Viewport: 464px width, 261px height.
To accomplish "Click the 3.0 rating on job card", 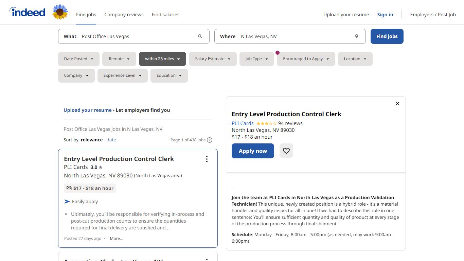I will click(x=96, y=167).
